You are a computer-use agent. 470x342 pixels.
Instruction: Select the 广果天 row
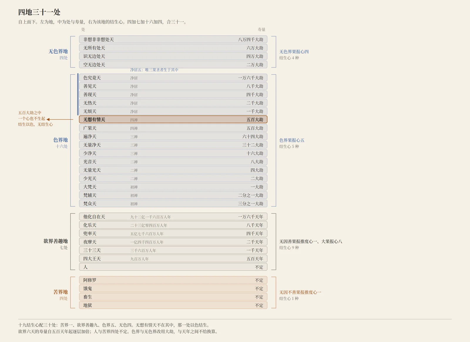point(173,128)
